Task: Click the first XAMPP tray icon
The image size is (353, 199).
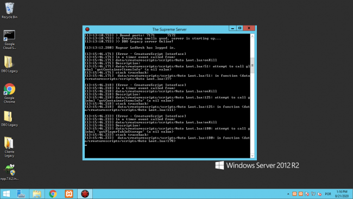Action: tap(294, 194)
